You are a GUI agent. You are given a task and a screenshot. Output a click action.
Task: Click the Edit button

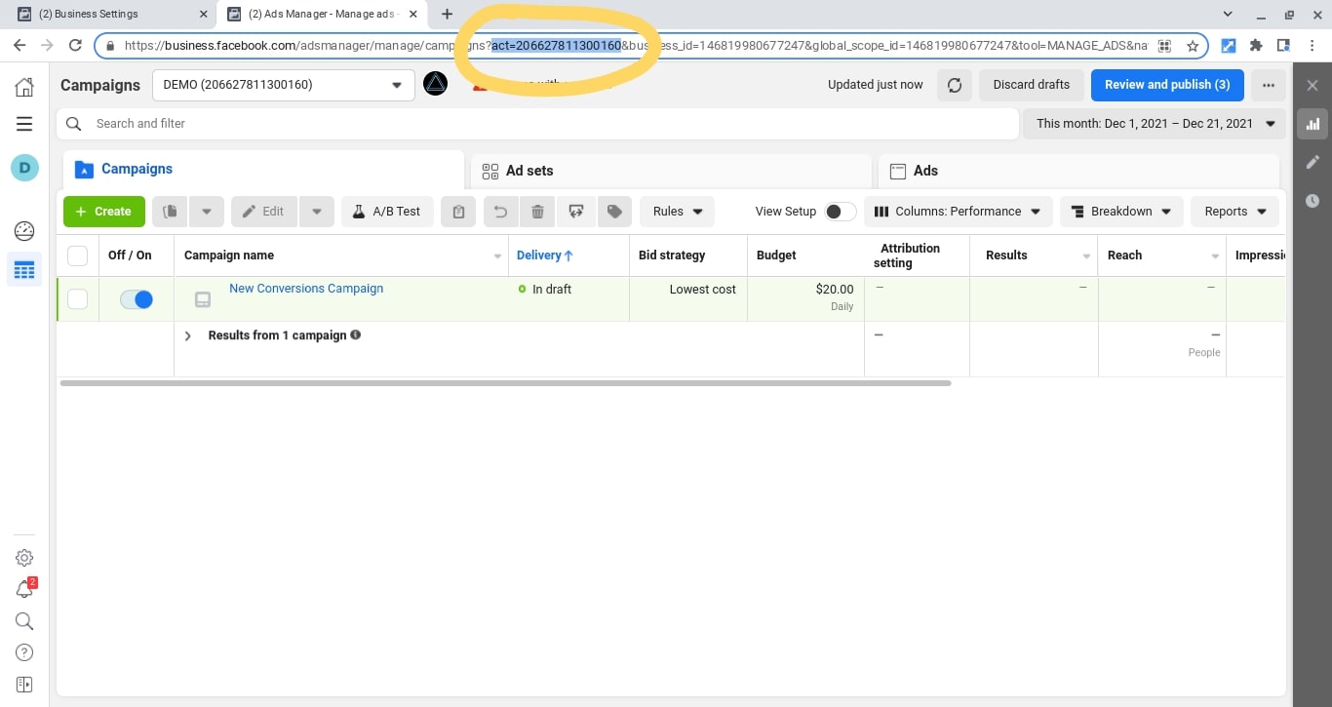(x=263, y=212)
